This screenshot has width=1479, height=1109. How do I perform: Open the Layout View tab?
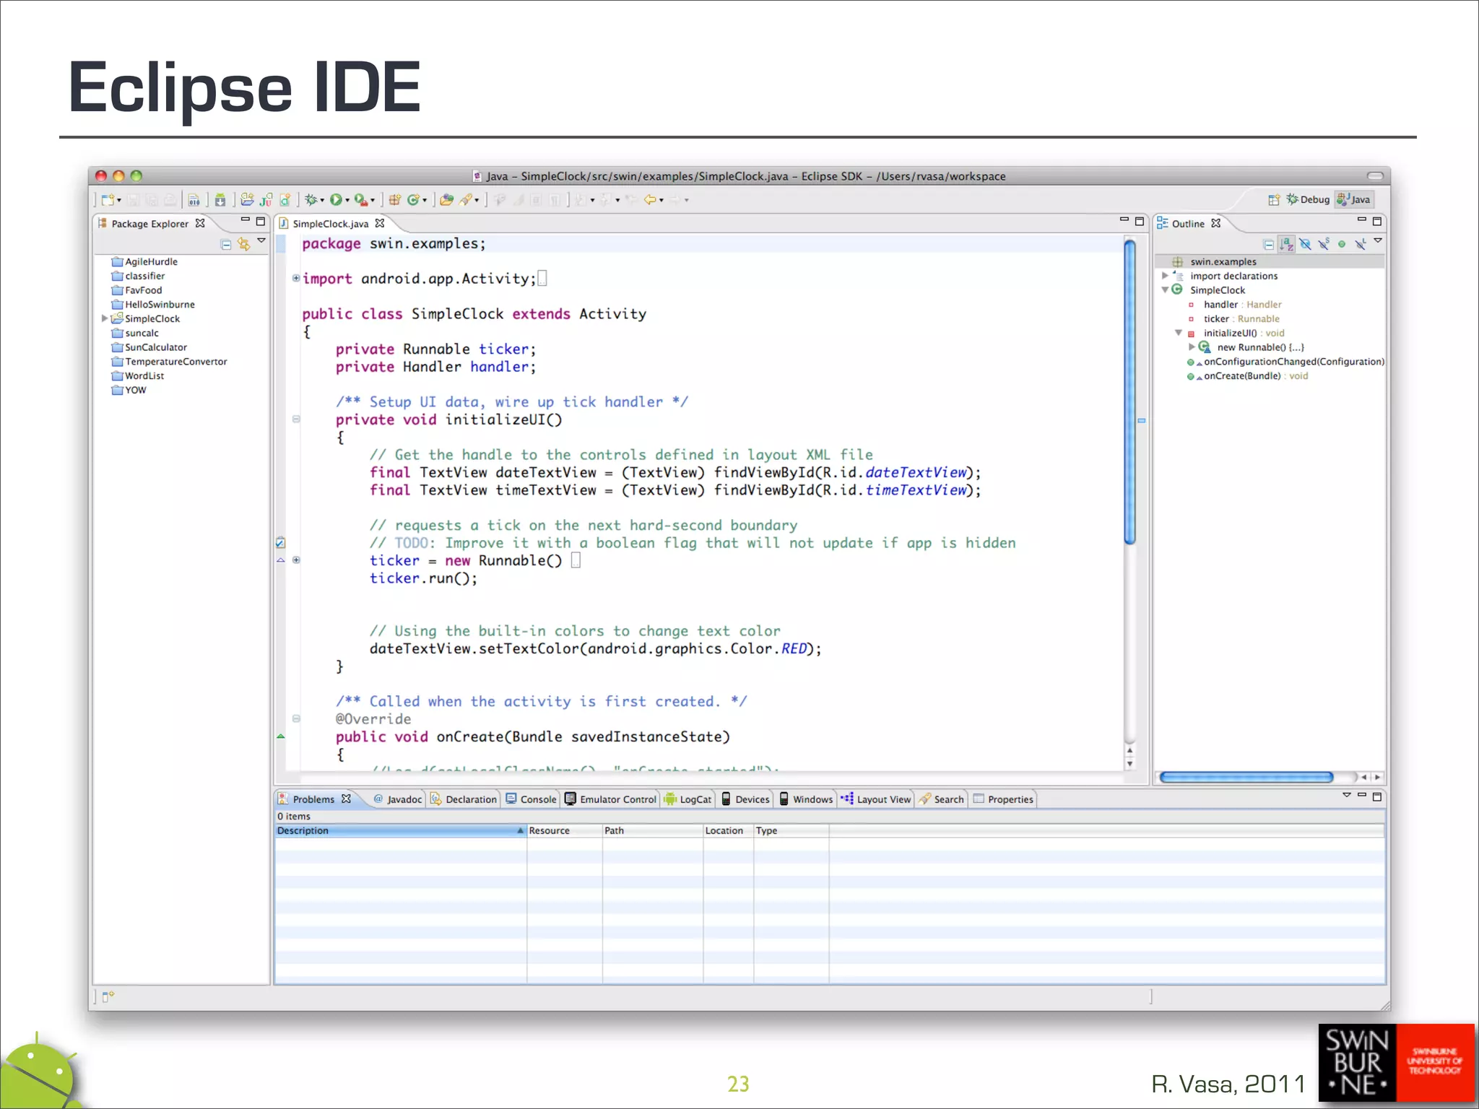point(876,799)
